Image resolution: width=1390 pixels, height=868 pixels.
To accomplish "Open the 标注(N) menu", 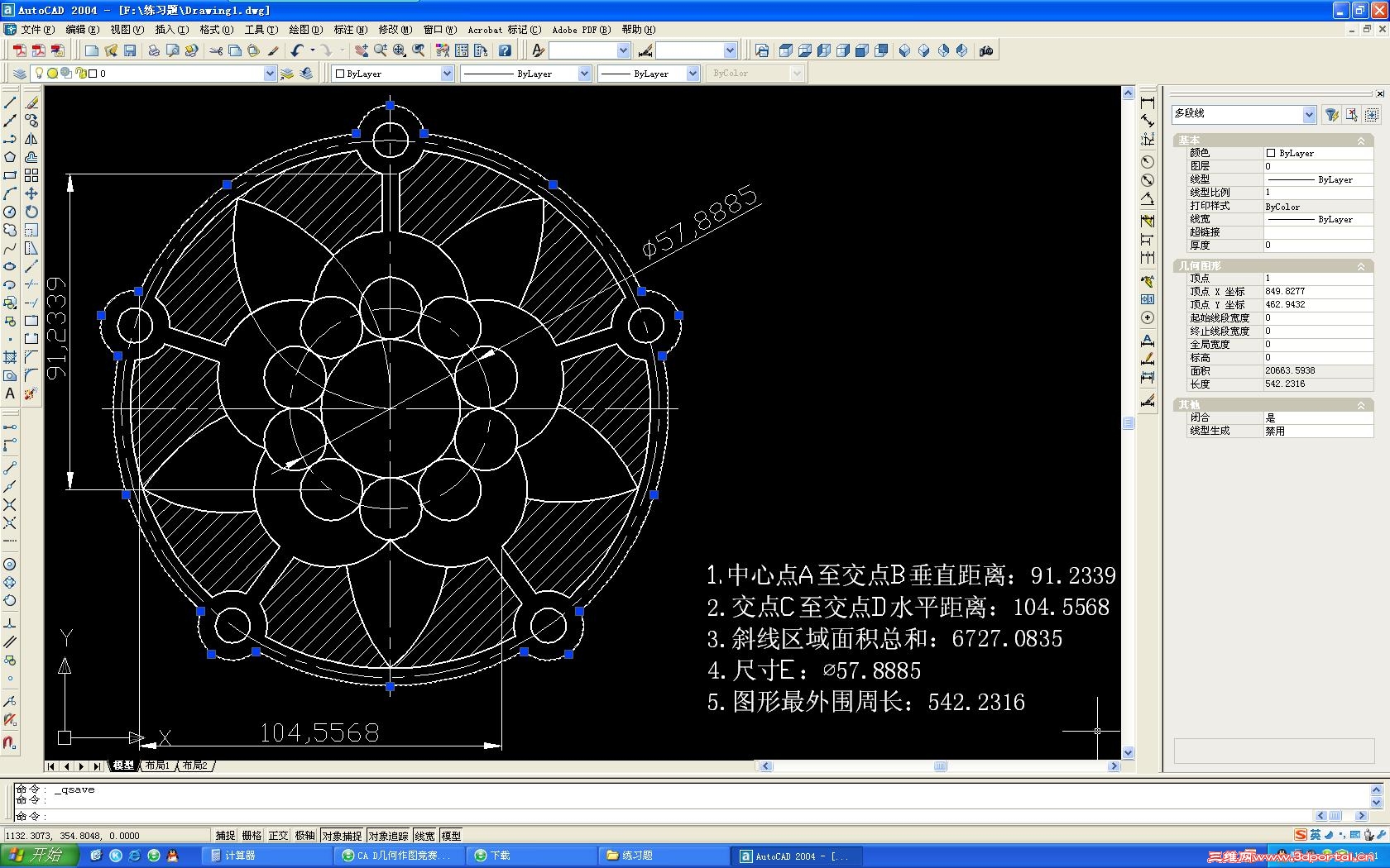I will click(350, 30).
